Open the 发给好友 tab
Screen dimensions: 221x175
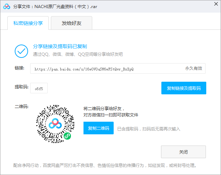click(71, 23)
